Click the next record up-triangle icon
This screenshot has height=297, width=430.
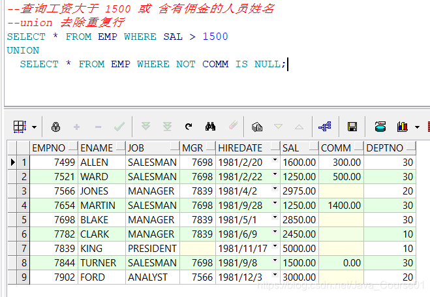299,127
